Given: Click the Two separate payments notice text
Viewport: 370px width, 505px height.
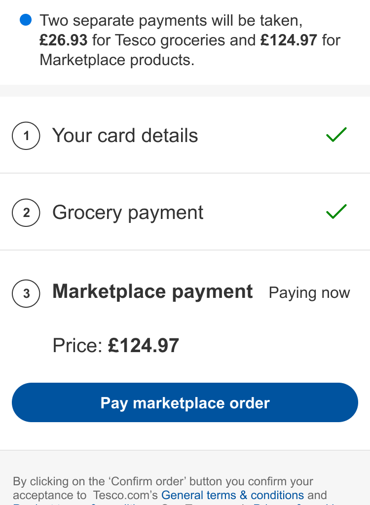Looking at the screenshot, I should (171, 21).
